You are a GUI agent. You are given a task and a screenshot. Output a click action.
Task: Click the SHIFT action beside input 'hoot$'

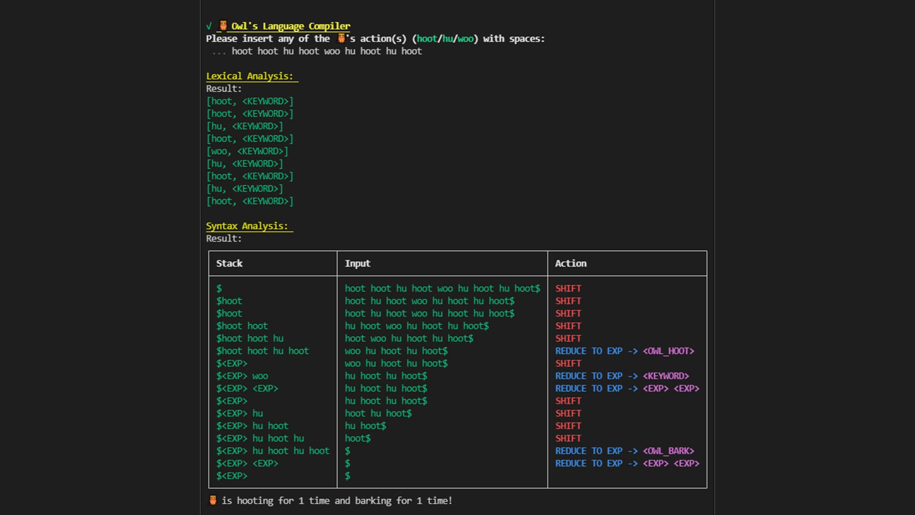pyautogui.click(x=568, y=438)
